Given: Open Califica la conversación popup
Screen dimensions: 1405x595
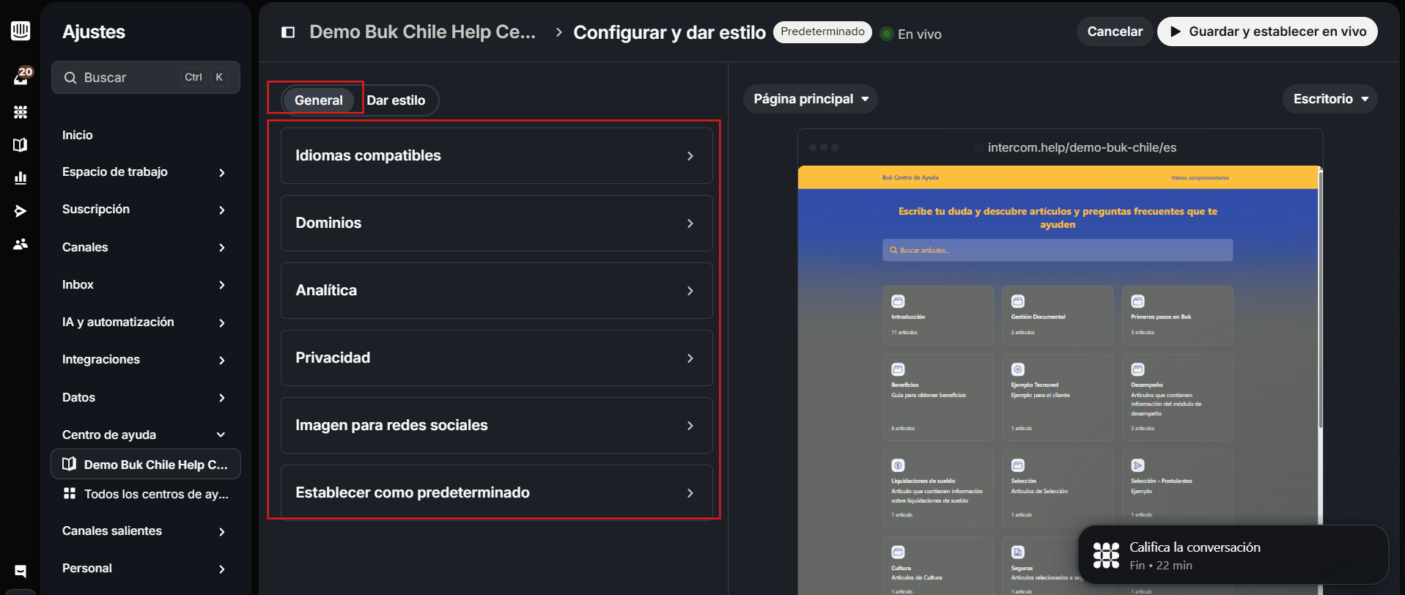Looking at the screenshot, I should 1233,555.
